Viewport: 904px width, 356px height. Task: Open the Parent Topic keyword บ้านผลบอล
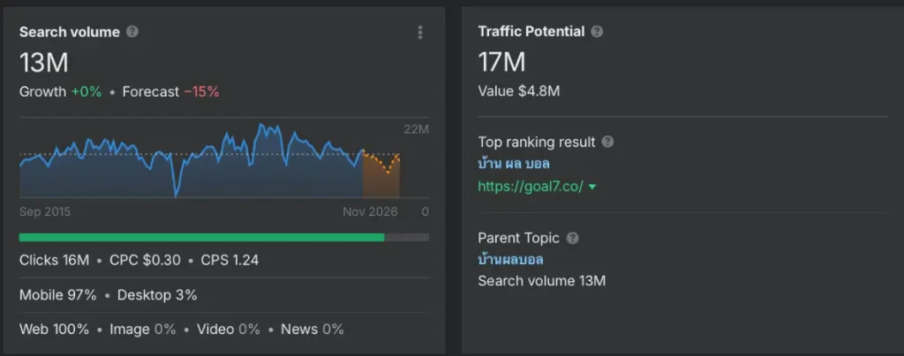click(510, 260)
